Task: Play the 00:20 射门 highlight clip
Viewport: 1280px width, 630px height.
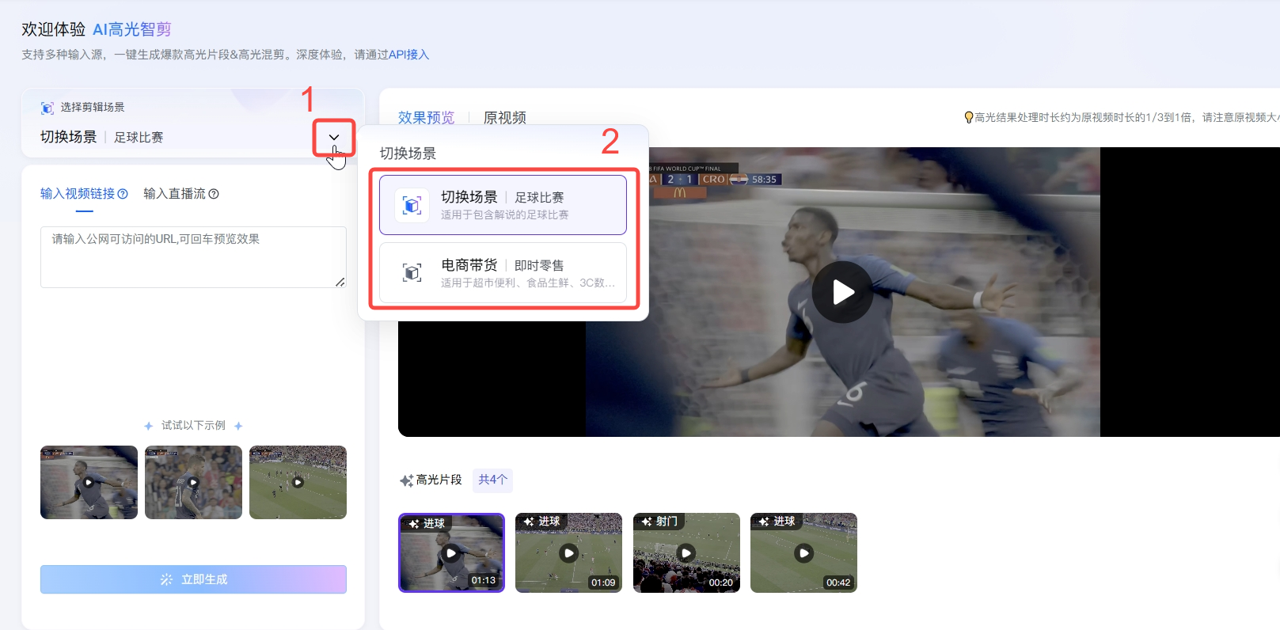Action: [x=686, y=553]
